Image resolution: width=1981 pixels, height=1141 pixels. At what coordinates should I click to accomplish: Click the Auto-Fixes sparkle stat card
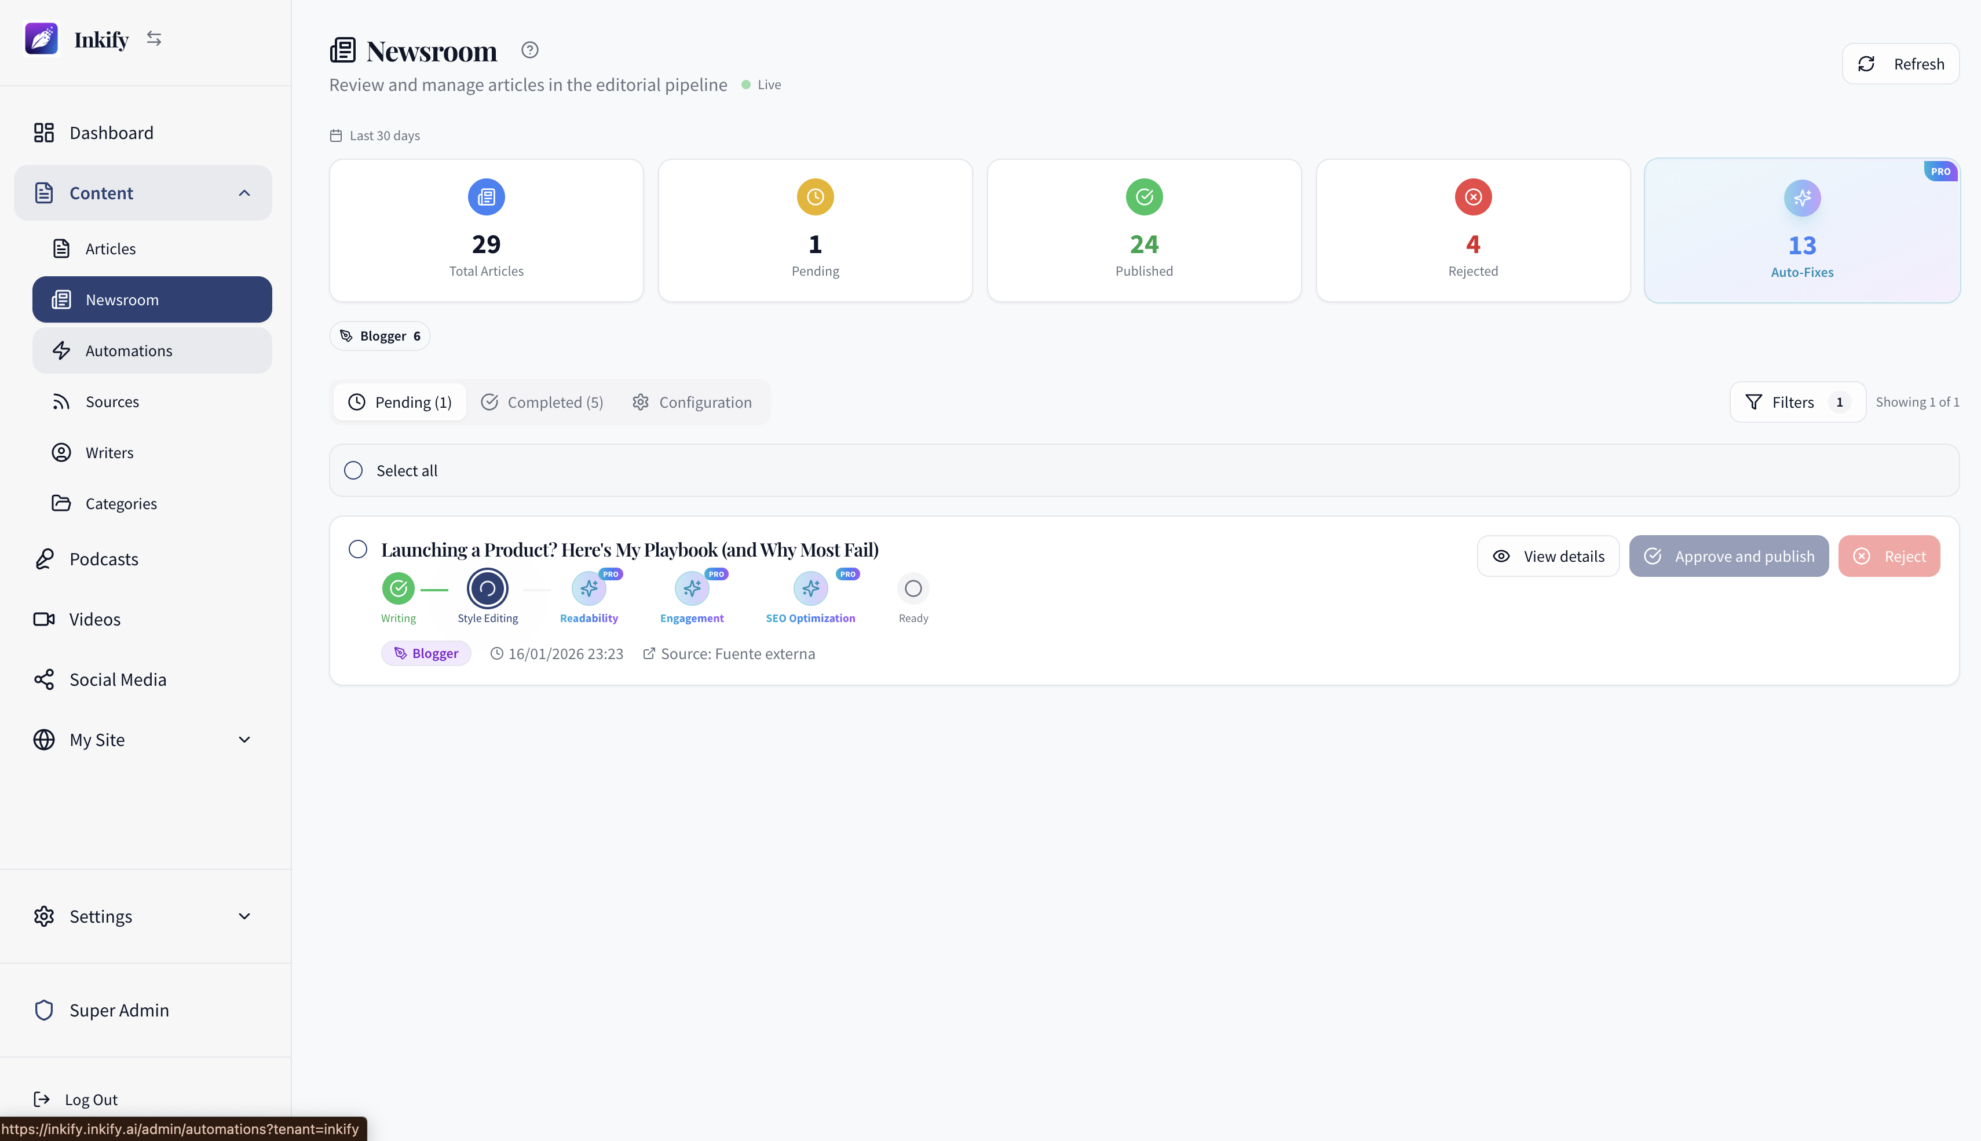coord(1801,231)
